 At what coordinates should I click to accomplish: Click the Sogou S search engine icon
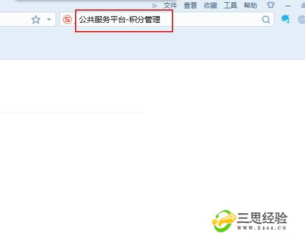click(x=67, y=19)
